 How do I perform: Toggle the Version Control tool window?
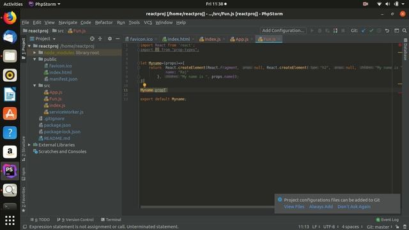point(75,220)
